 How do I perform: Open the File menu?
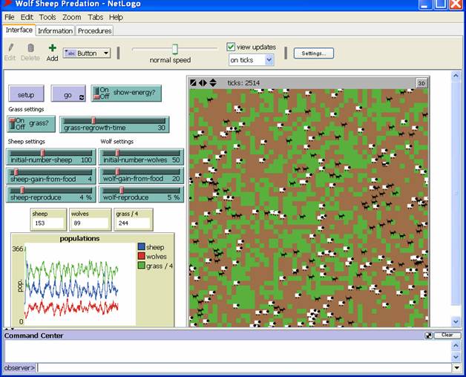coord(9,17)
